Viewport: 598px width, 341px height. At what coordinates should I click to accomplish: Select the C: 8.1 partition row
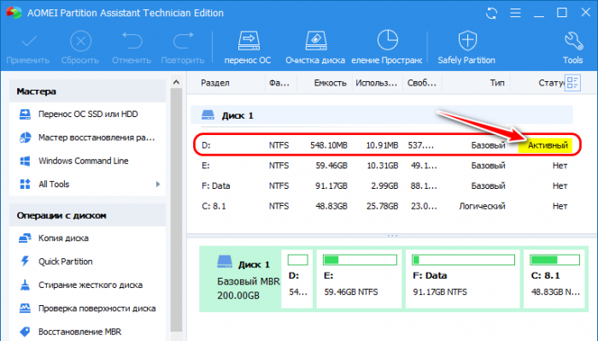(385, 206)
